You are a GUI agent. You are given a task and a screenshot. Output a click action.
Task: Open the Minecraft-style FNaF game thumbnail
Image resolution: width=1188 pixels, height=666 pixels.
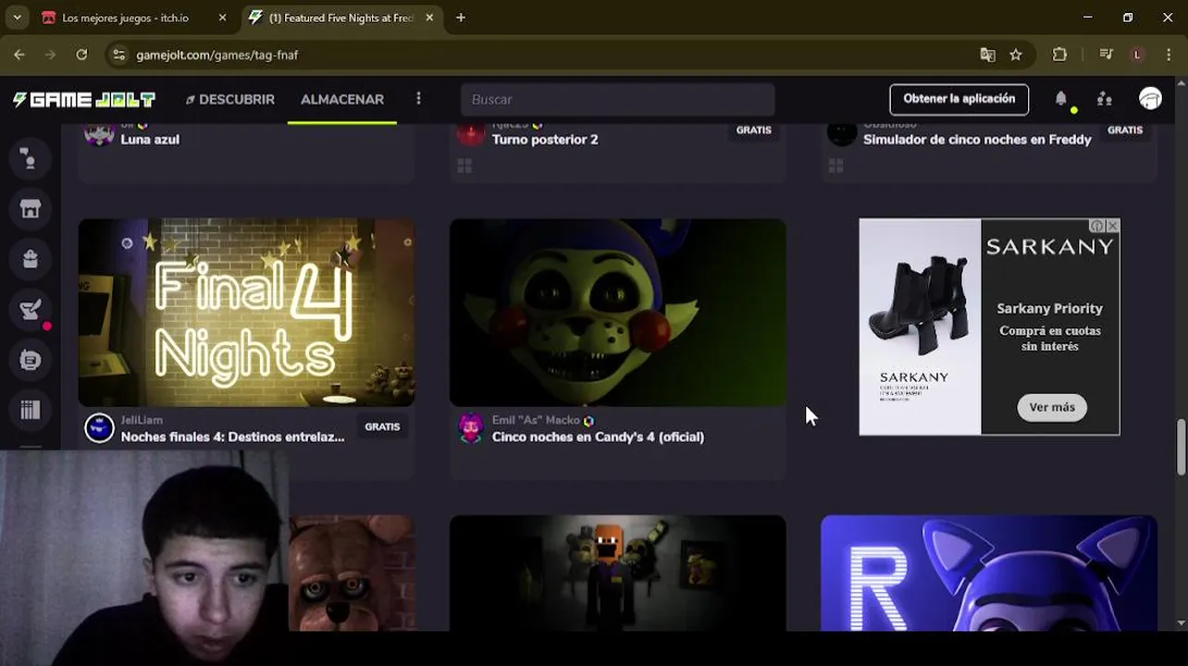coord(617,573)
